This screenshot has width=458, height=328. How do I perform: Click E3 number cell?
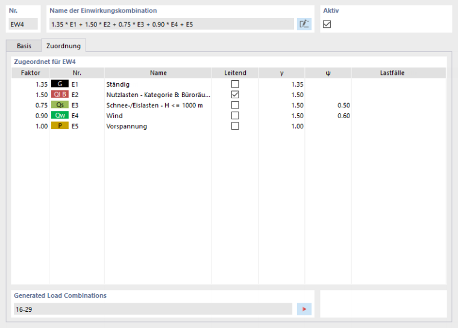tap(75, 106)
